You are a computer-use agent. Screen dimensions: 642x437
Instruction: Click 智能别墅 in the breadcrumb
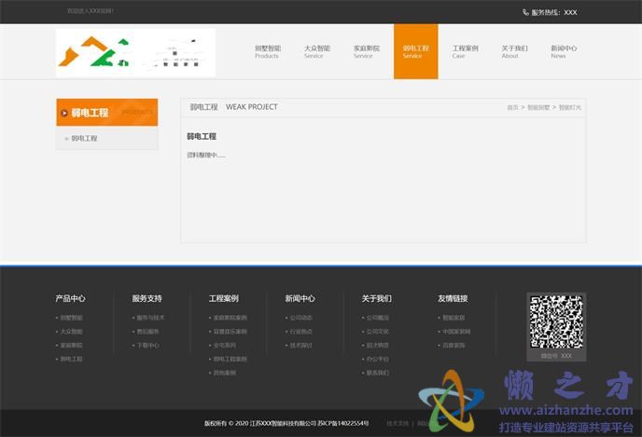538,107
